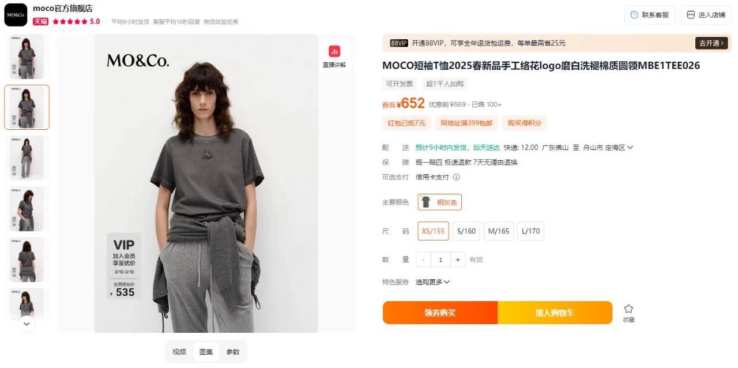Click the info icon beside 信用卡支付

click(x=456, y=177)
